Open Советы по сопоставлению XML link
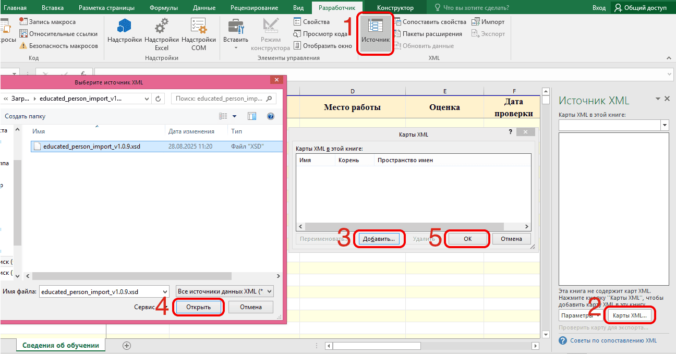 coord(614,340)
